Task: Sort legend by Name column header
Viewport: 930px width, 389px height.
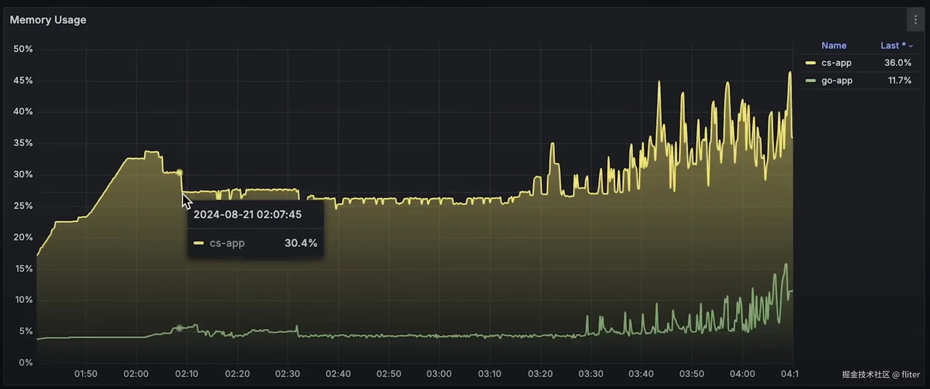Action: pos(834,46)
